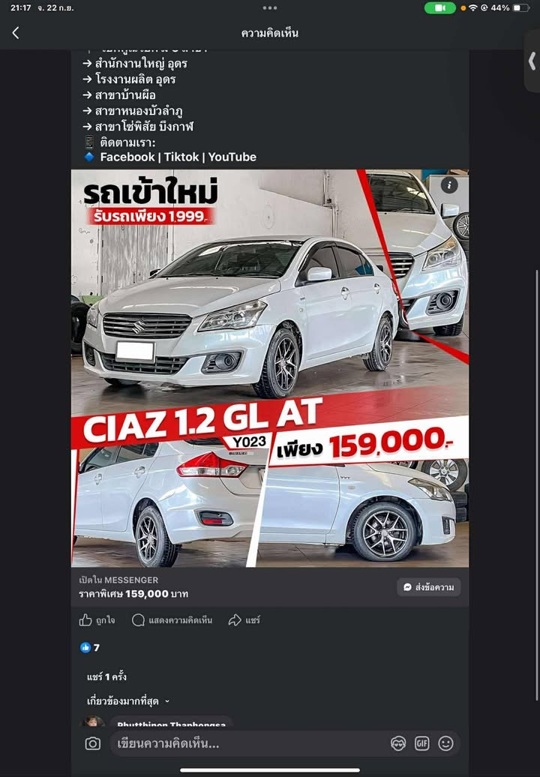Expand the เกี่ยวข้องมากที่สุด sort dropdown
Viewport: 540px width, 777px height.
pyautogui.click(x=128, y=701)
